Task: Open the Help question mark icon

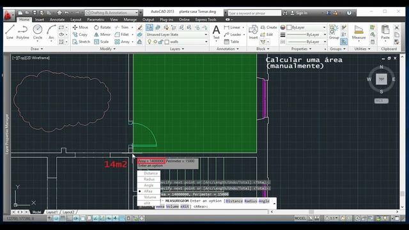Action: pos(349,13)
